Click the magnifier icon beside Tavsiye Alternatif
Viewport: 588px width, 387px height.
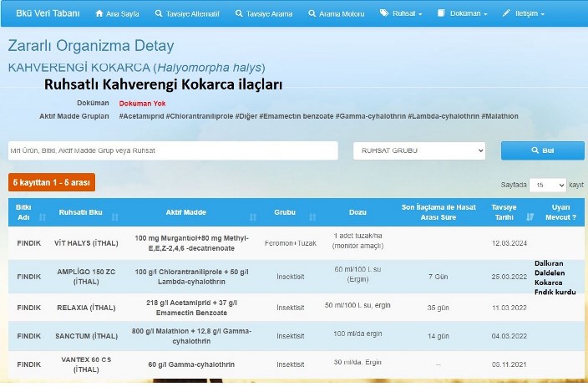click(x=160, y=14)
